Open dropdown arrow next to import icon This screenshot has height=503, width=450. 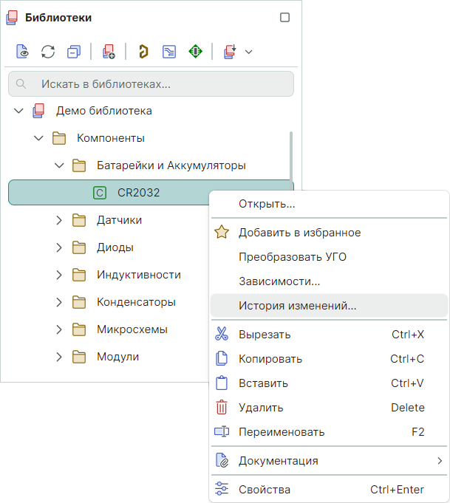click(x=248, y=52)
